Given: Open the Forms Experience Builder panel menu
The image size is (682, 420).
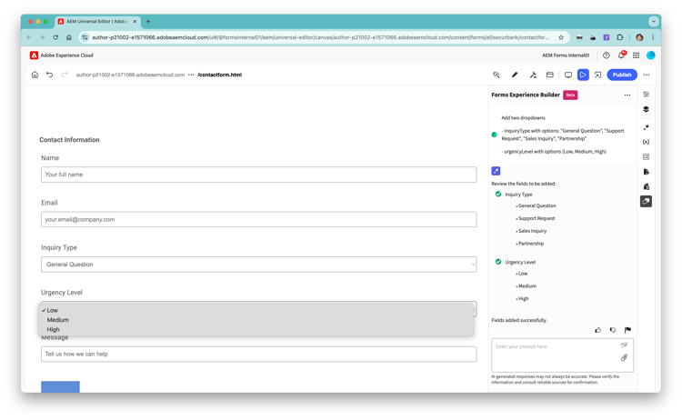Looking at the screenshot, I should tap(627, 95).
